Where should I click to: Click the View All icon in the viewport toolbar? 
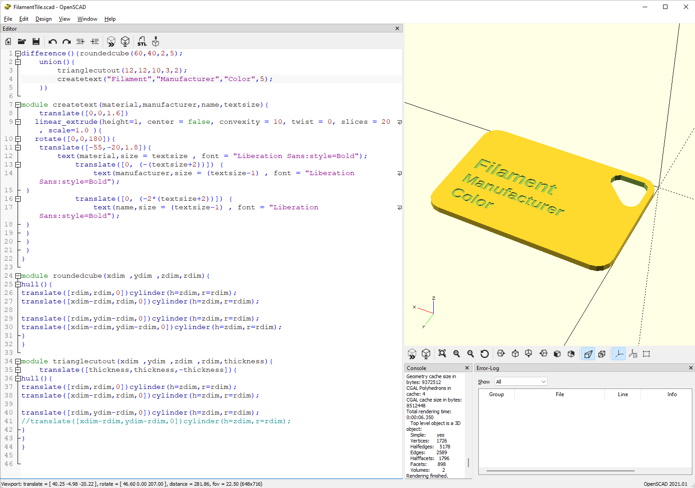click(442, 354)
